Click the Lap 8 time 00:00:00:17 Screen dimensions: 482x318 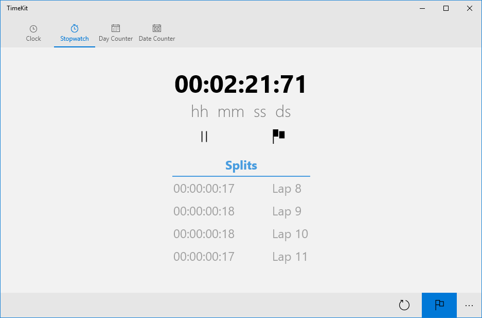click(204, 189)
